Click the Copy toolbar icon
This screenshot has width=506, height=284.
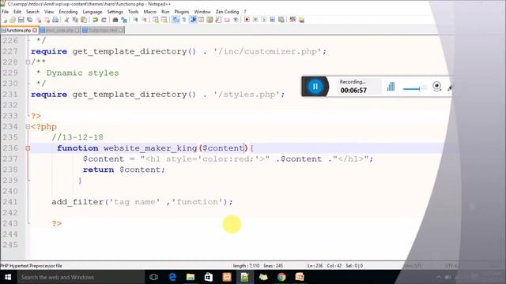(x=75, y=20)
